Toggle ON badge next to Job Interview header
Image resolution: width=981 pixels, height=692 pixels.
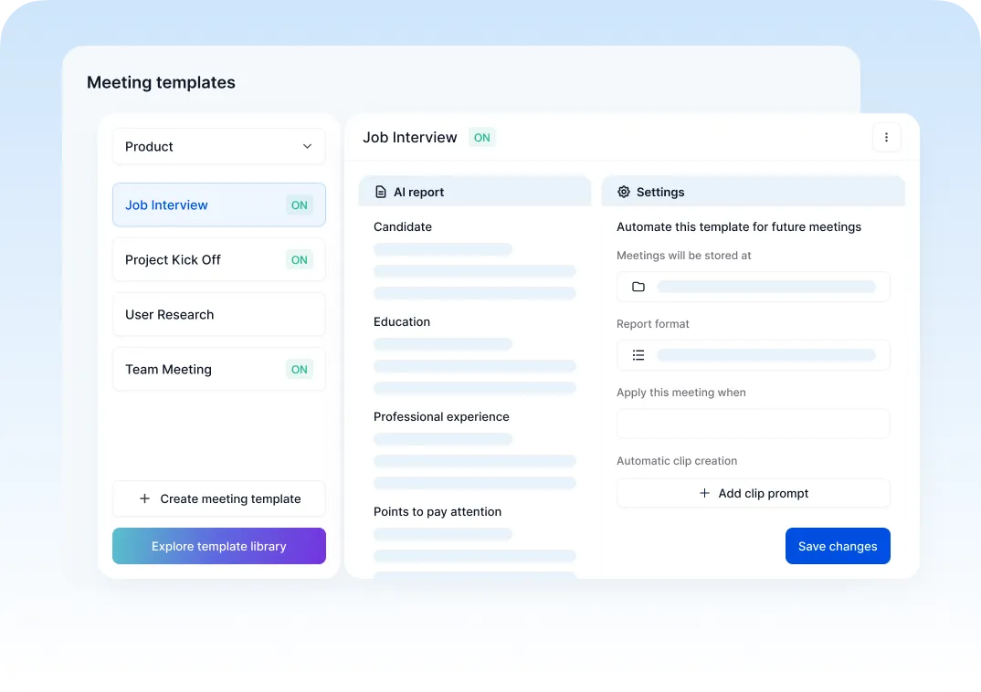tap(481, 138)
